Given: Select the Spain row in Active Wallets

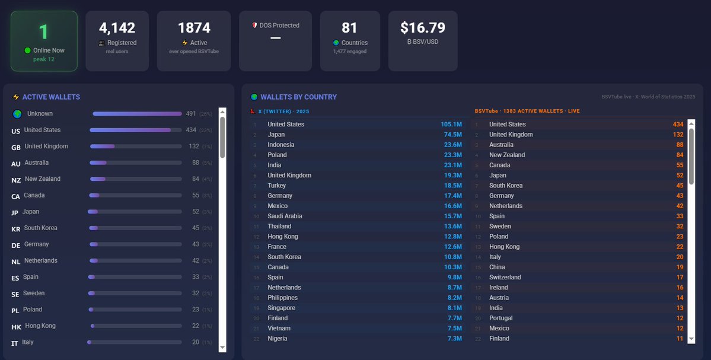Looking at the screenshot, I should tap(111, 277).
